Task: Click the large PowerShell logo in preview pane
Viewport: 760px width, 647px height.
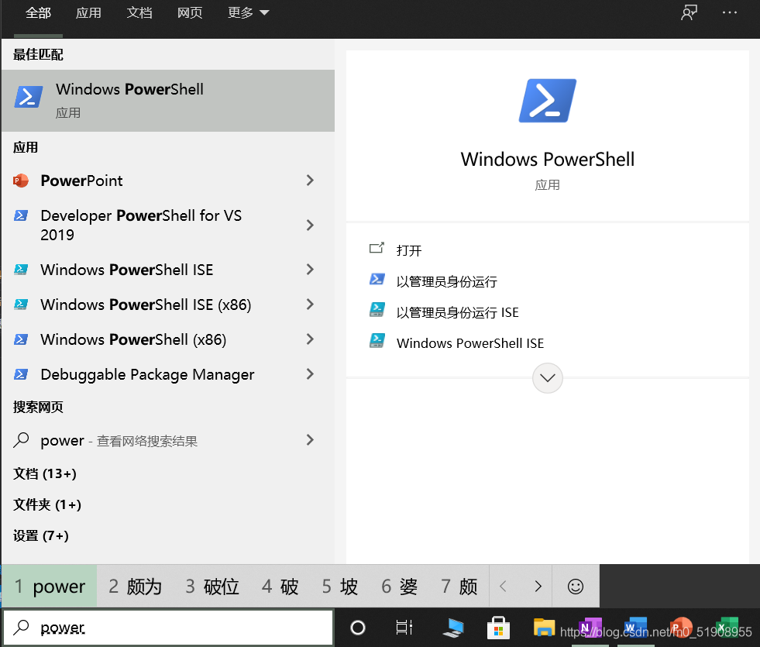Action: pyautogui.click(x=547, y=101)
